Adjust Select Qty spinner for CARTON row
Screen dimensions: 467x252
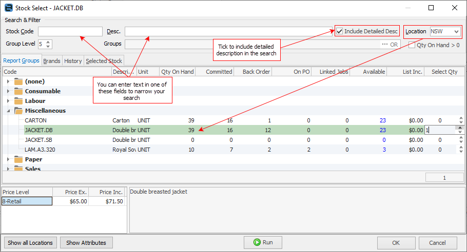click(461, 120)
